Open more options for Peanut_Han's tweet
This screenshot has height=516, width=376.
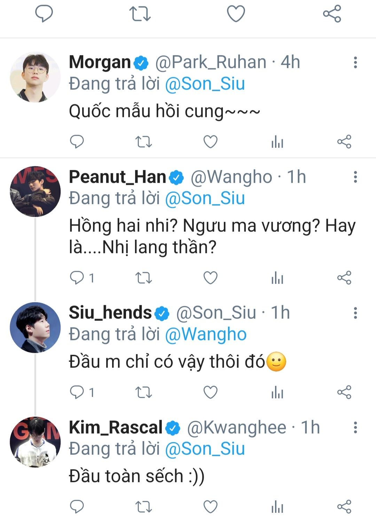tap(355, 177)
